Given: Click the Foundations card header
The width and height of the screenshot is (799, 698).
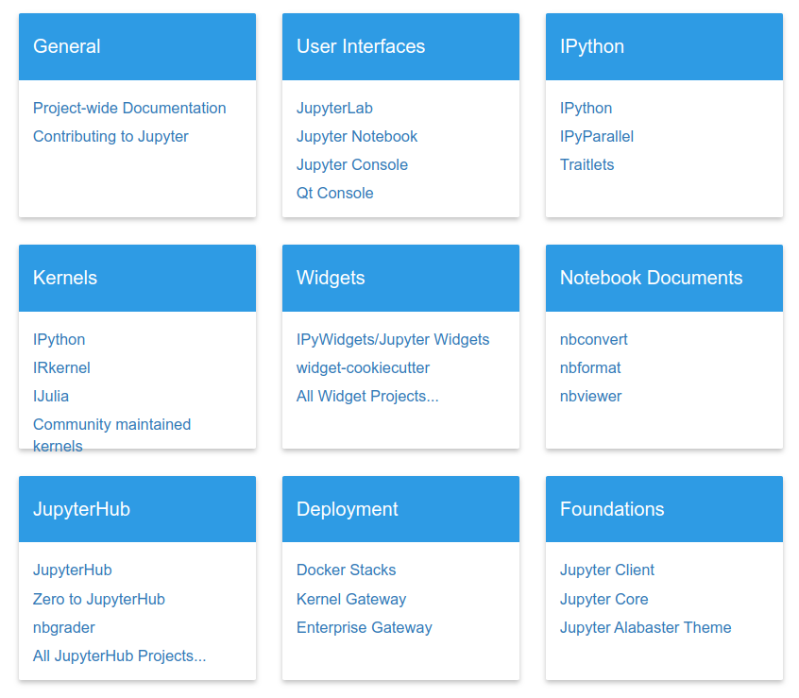Looking at the screenshot, I should 664,509.
